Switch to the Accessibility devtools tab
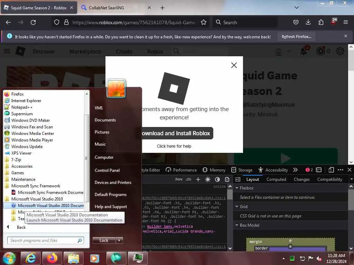Image resolution: width=354 pixels, height=265 pixels. tap(273, 170)
